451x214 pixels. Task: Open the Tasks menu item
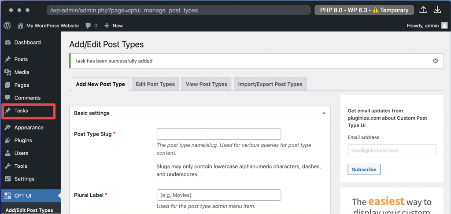coord(21,111)
